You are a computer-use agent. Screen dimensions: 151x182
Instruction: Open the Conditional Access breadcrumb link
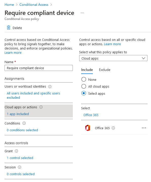pos(34,5)
